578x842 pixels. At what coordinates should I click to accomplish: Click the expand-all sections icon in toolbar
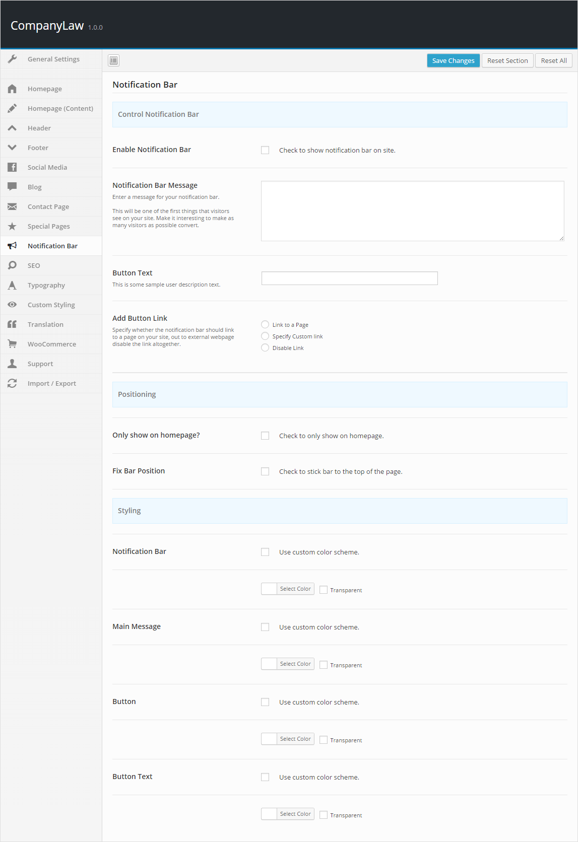click(114, 60)
